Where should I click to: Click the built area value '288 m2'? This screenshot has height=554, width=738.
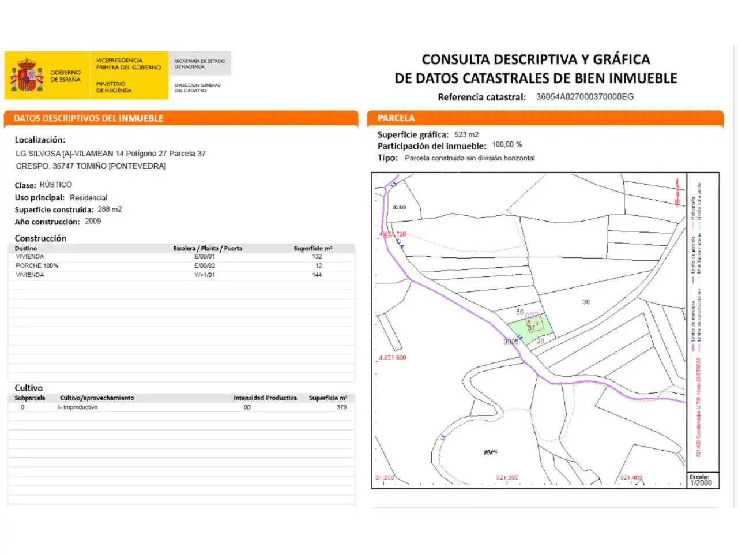110,209
